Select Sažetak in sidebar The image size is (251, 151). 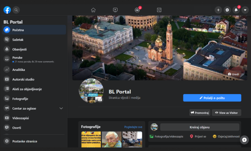(x=18, y=40)
